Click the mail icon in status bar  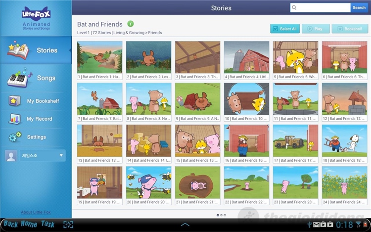pyautogui.click(x=317, y=224)
